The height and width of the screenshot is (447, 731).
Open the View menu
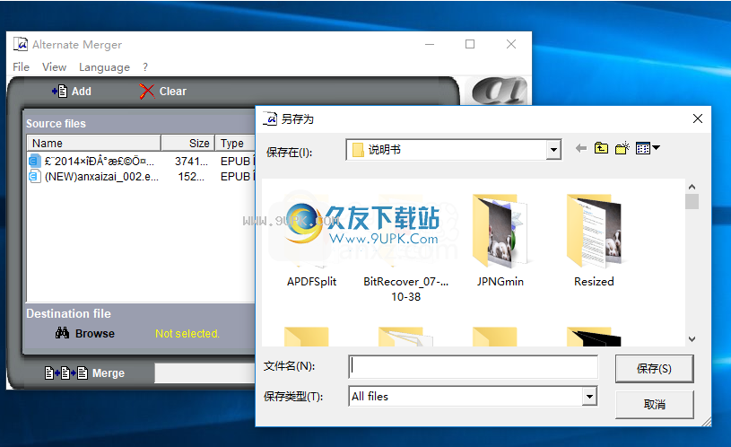pos(54,66)
